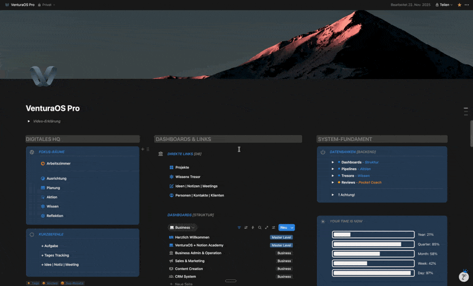Viewport: 473px width, 286px height.
Task: Open the Teilen share menu
Action: [444, 5]
